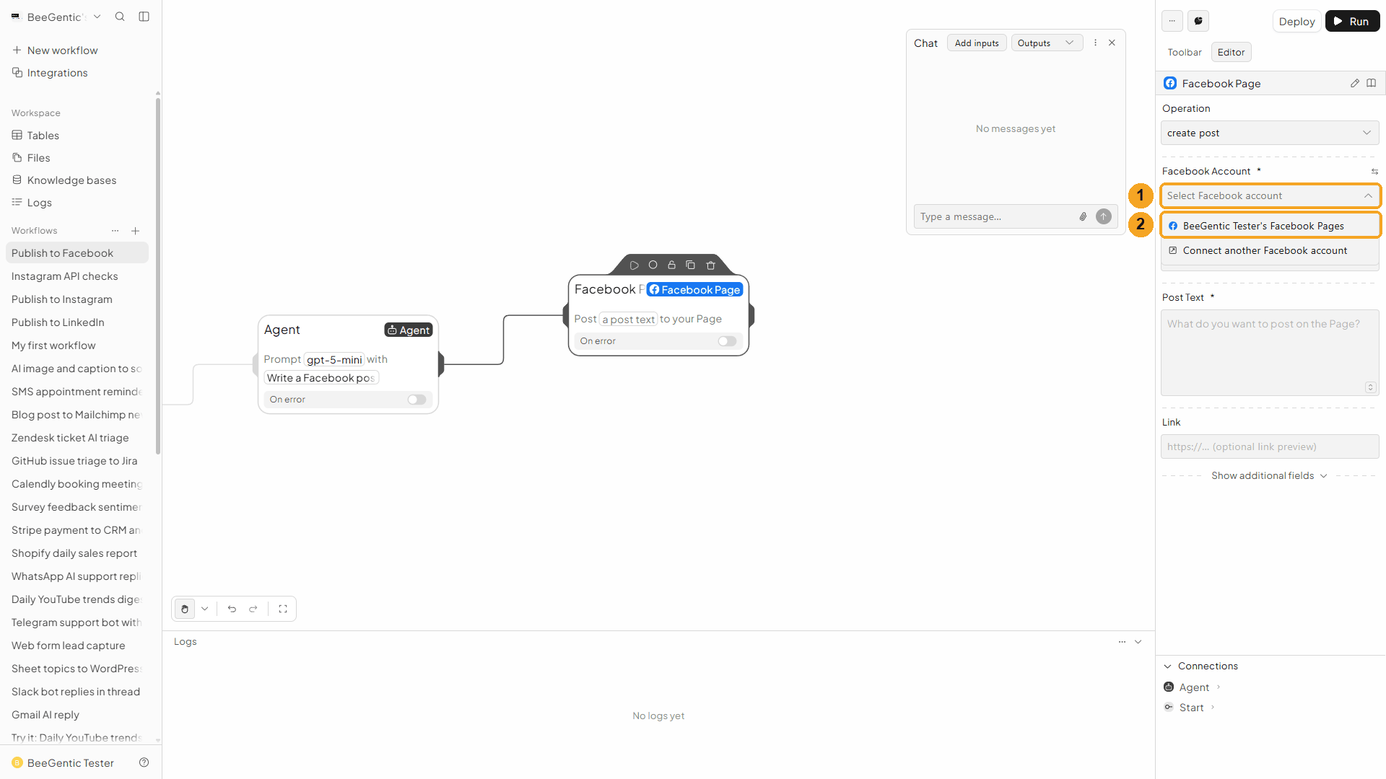Undo the last canvas action

pos(232,609)
